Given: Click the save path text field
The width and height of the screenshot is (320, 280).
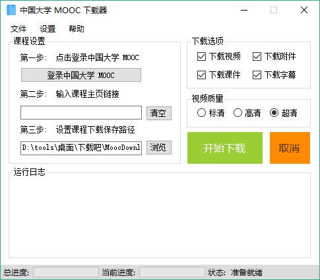Looking at the screenshot, I should (81, 148).
